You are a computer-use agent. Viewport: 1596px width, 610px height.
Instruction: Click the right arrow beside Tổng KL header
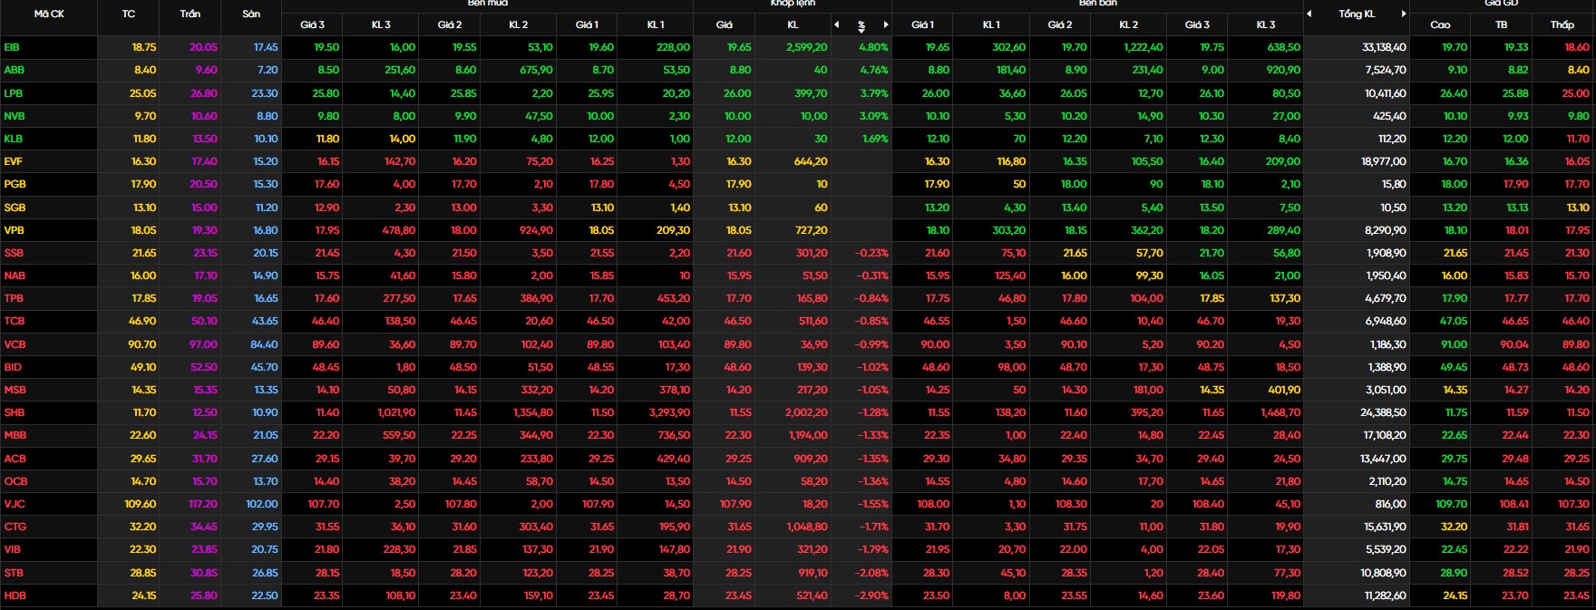click(1404, 14)
